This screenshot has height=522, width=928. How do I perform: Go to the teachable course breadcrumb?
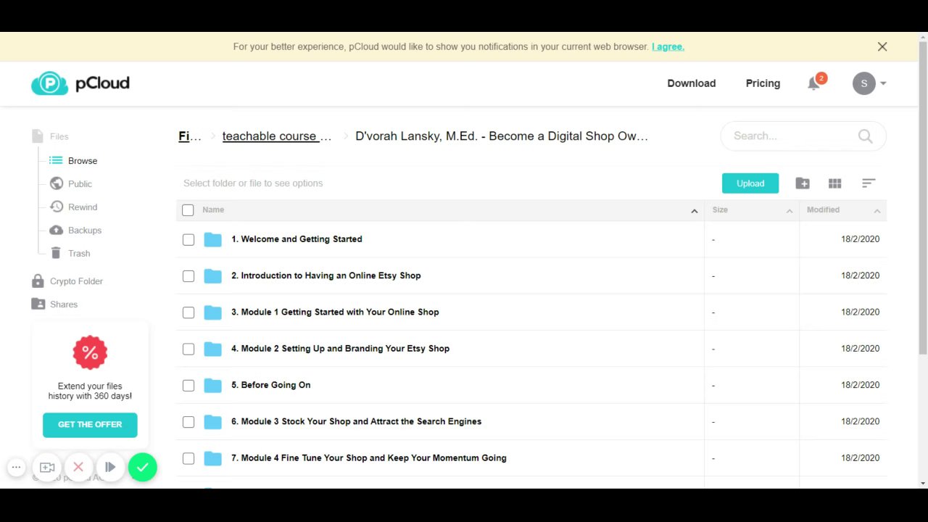(277, 136)
